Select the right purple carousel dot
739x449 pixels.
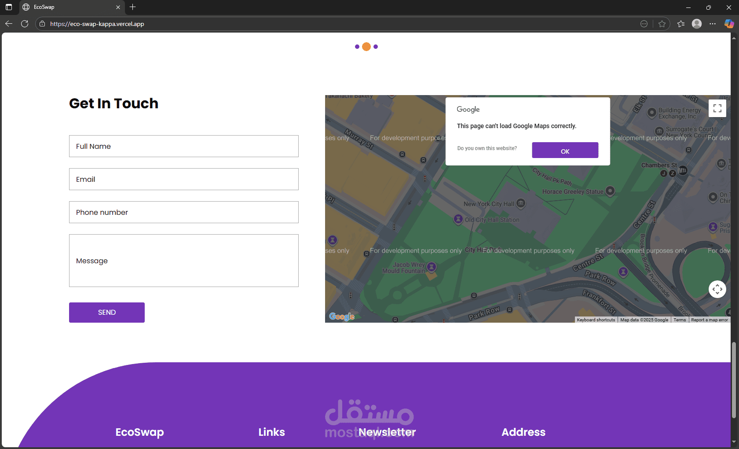[376, 47]
